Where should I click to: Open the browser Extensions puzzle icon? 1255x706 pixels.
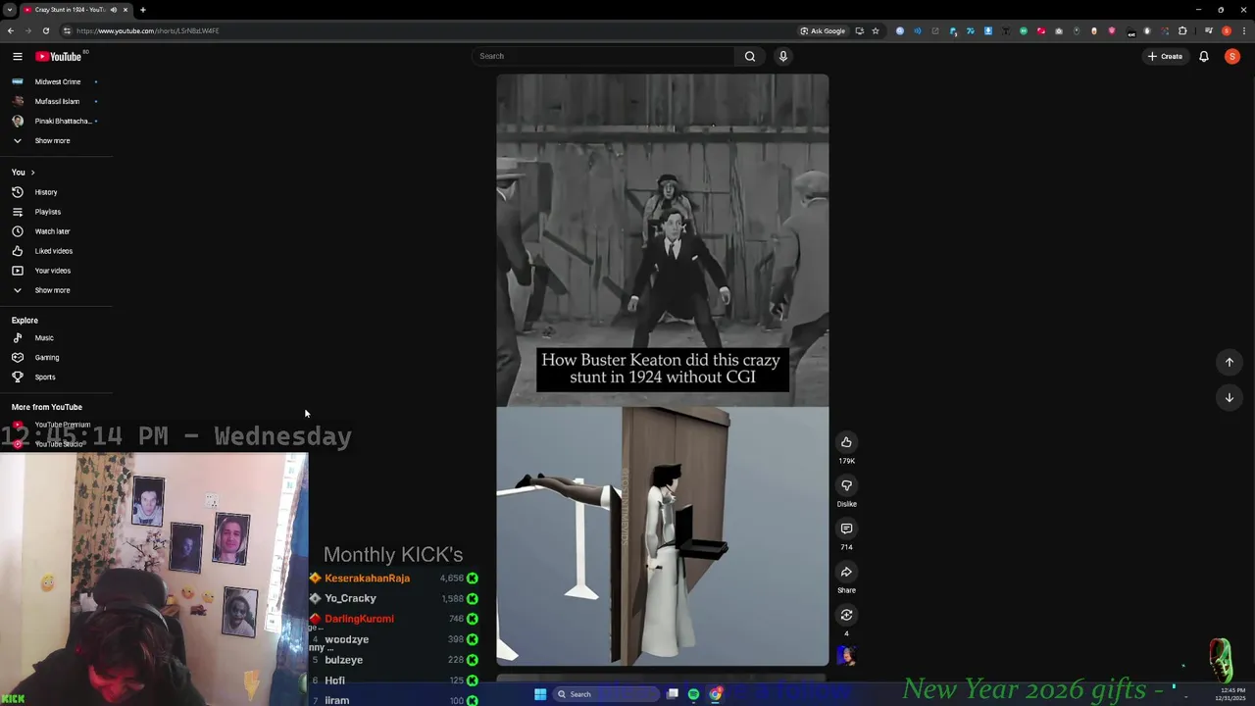point(1182,30)
